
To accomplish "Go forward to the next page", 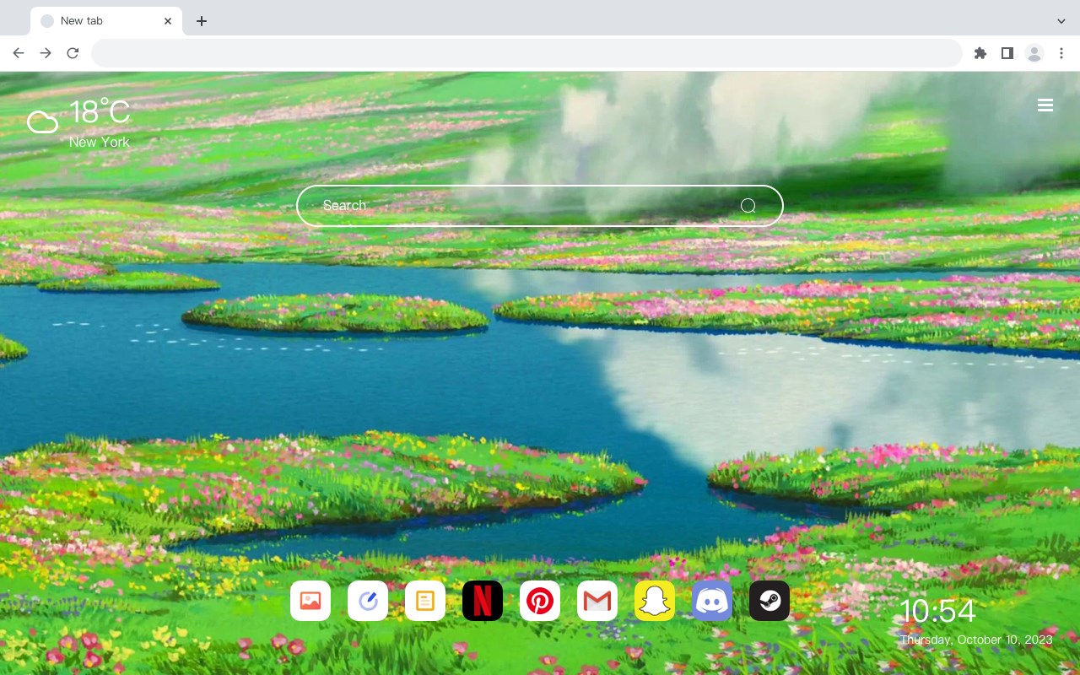I will 46,53.
